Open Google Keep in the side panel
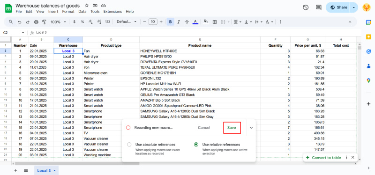This screenshot has width=375, height=175. (368, 37)
